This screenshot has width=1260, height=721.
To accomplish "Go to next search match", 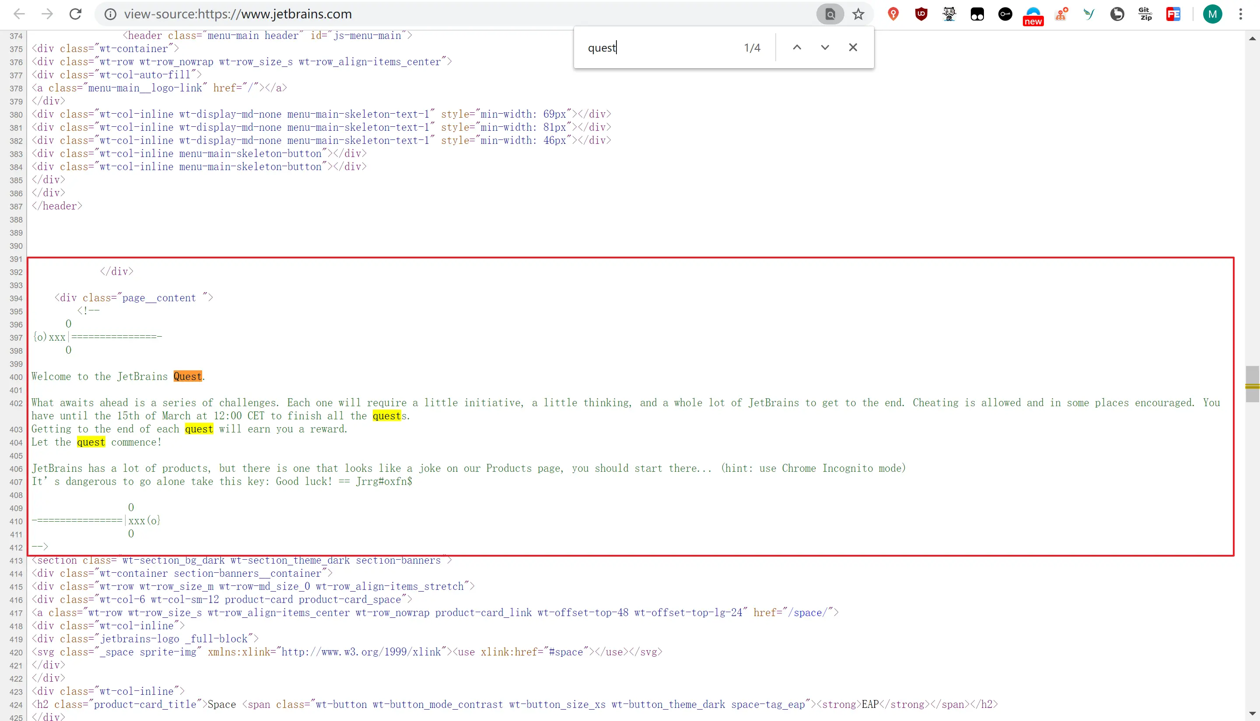I will coord(825,48).
